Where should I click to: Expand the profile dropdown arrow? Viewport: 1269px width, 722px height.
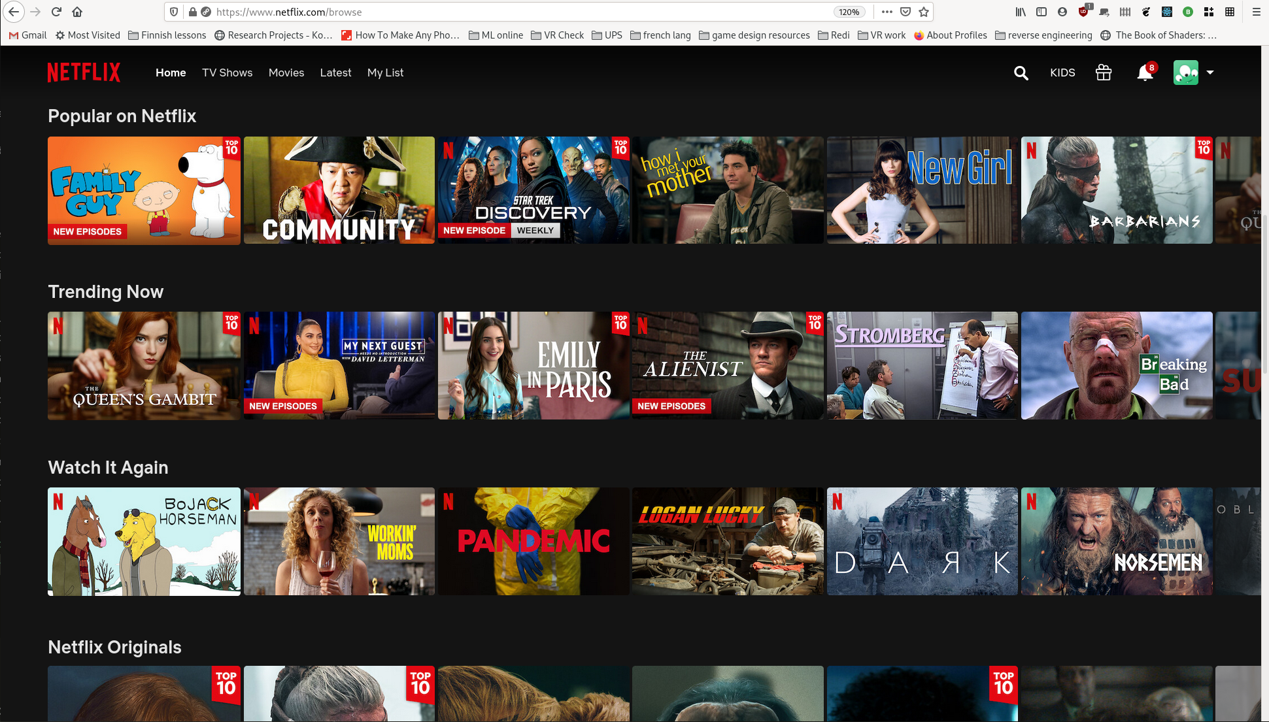coord(1210,73)
